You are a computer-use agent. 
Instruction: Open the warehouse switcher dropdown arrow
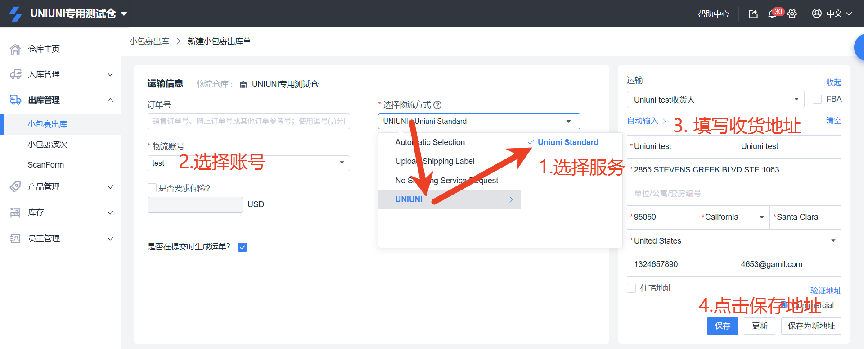coord(124,14)
